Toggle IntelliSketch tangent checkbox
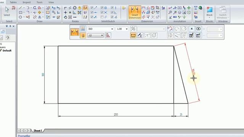The image size is (244, 137). 112,17
